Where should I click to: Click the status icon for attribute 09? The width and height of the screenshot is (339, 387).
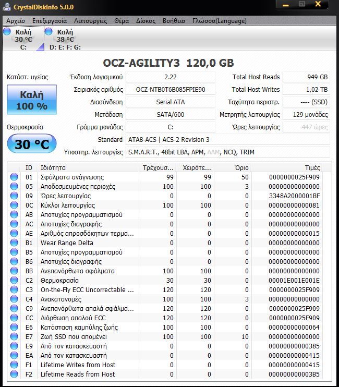click(x=14, y=196)
